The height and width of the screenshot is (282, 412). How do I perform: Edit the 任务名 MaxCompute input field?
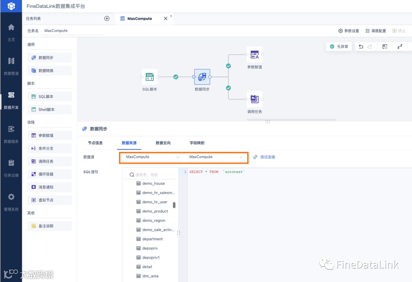(x=72, y=31)
